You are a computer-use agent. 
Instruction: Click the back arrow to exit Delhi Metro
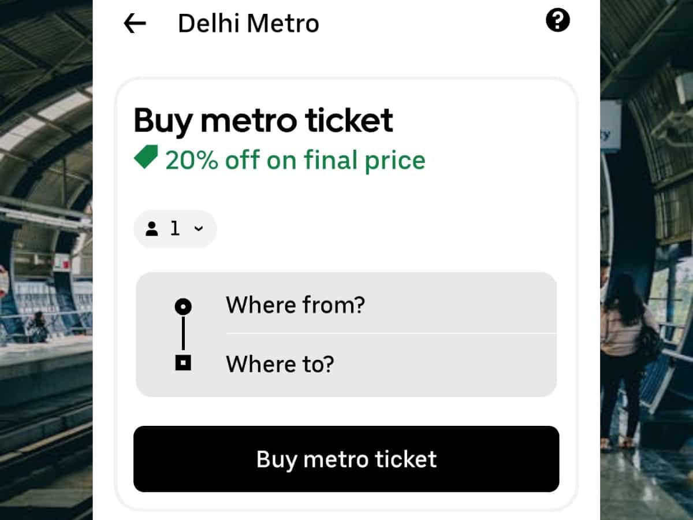[134, 23]
